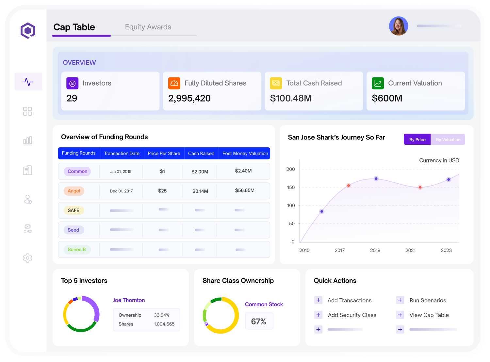Screen dimensions: 490x362
Task: Switch to the Equity Awards tab
Action: 148,27
